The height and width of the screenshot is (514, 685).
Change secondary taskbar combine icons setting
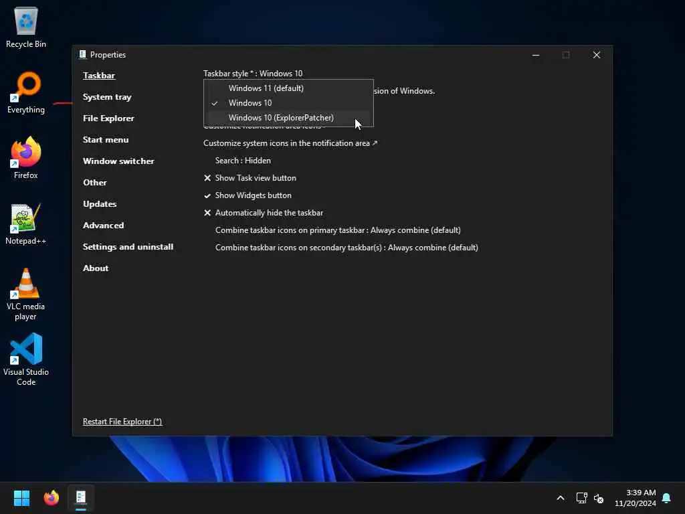tap(347, 248)
